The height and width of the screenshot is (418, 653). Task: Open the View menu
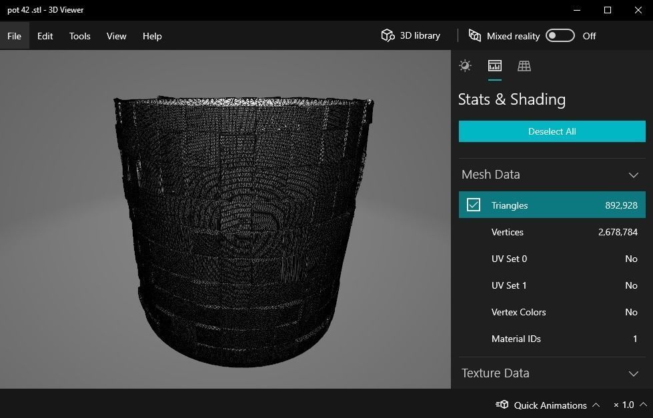coord(116,36)
